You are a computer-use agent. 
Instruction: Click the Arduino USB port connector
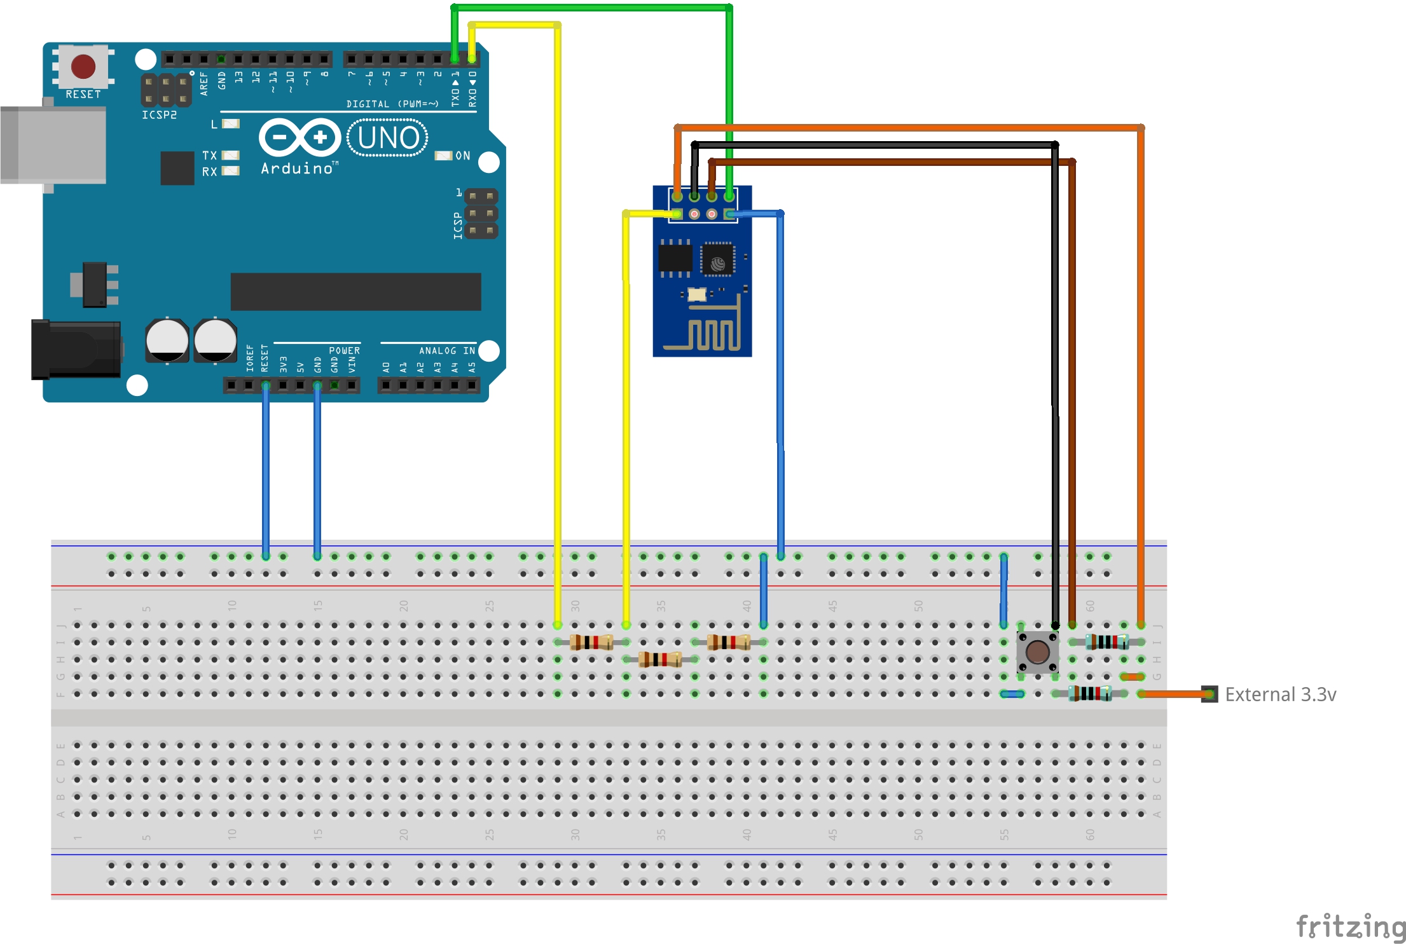pos(53,145)
